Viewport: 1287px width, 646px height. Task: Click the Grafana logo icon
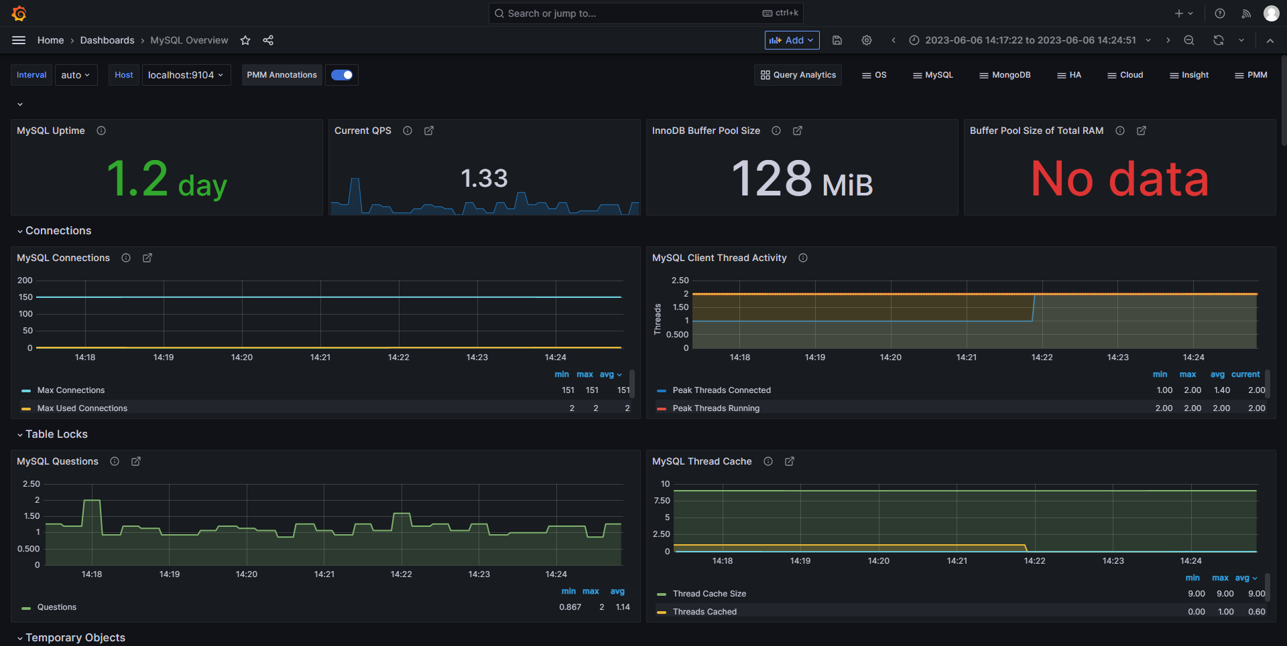[19, 13]
